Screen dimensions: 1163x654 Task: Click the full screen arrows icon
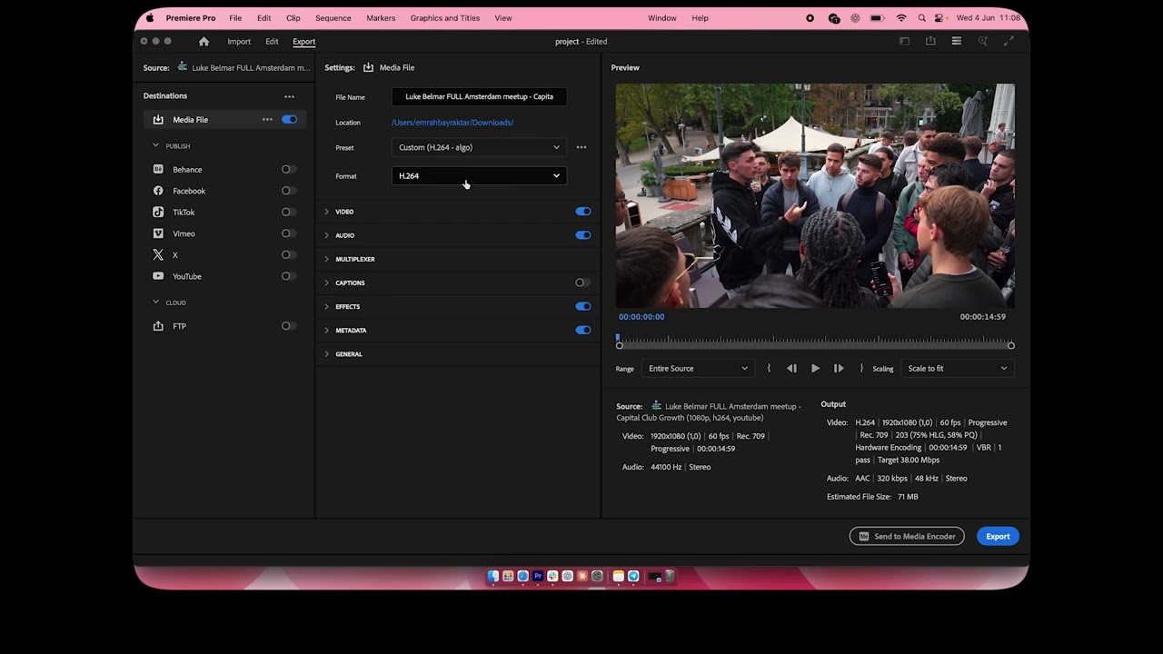1009,42
